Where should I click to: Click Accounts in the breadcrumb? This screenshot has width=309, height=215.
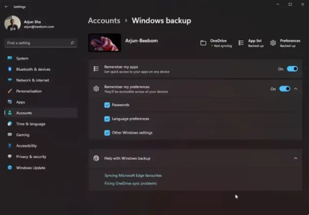click(x=104, y=21)
